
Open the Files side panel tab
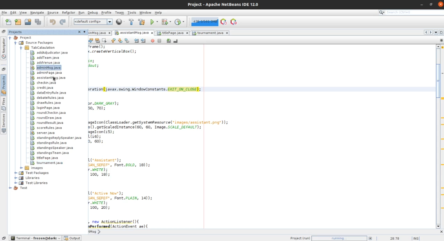tap(4, 104)
